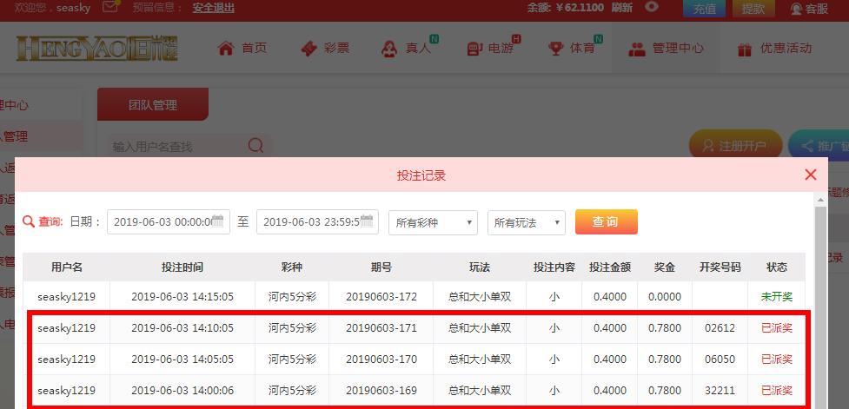The width and height of the screenshot is (849, 409).
Task: Click the start date field
Action: [169, 221]
